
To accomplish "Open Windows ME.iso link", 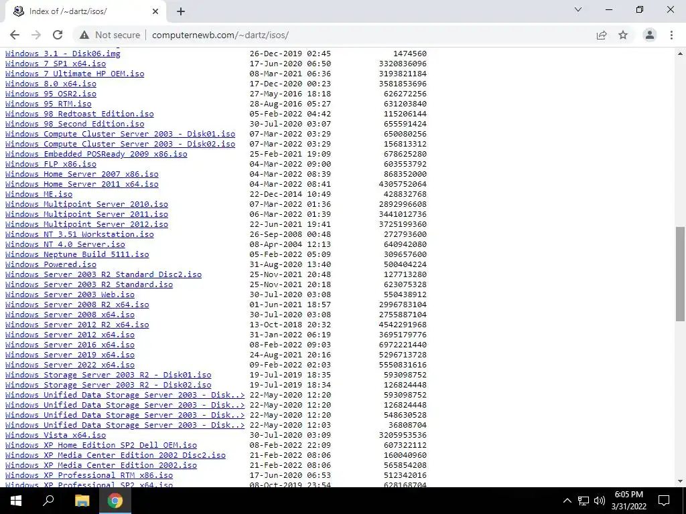I will (39, 194).
